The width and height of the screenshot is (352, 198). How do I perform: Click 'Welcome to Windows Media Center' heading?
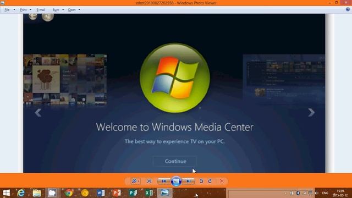point(175,127)
